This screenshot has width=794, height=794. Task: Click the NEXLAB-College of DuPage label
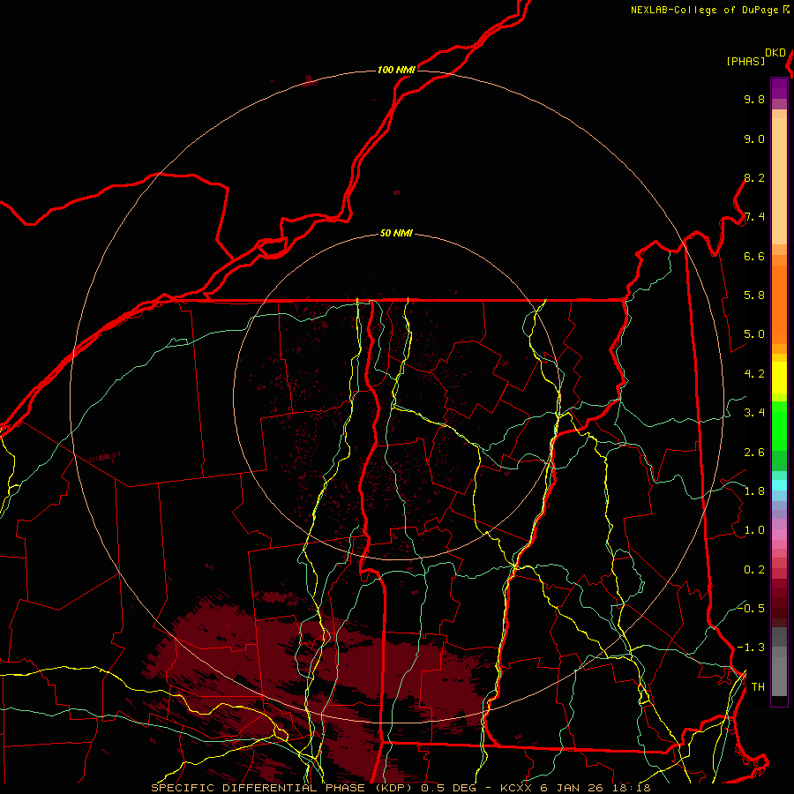coord(704,10)
